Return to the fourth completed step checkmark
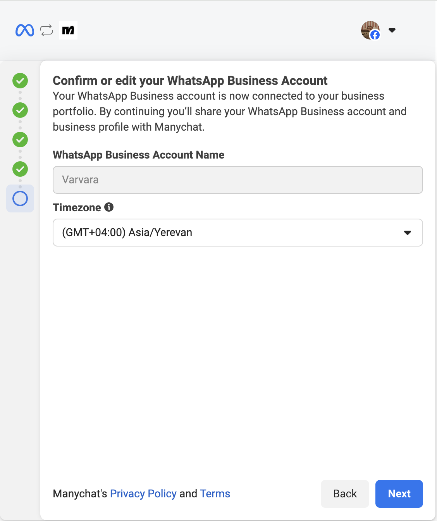437x521 pixels. [x=20, y=169]
